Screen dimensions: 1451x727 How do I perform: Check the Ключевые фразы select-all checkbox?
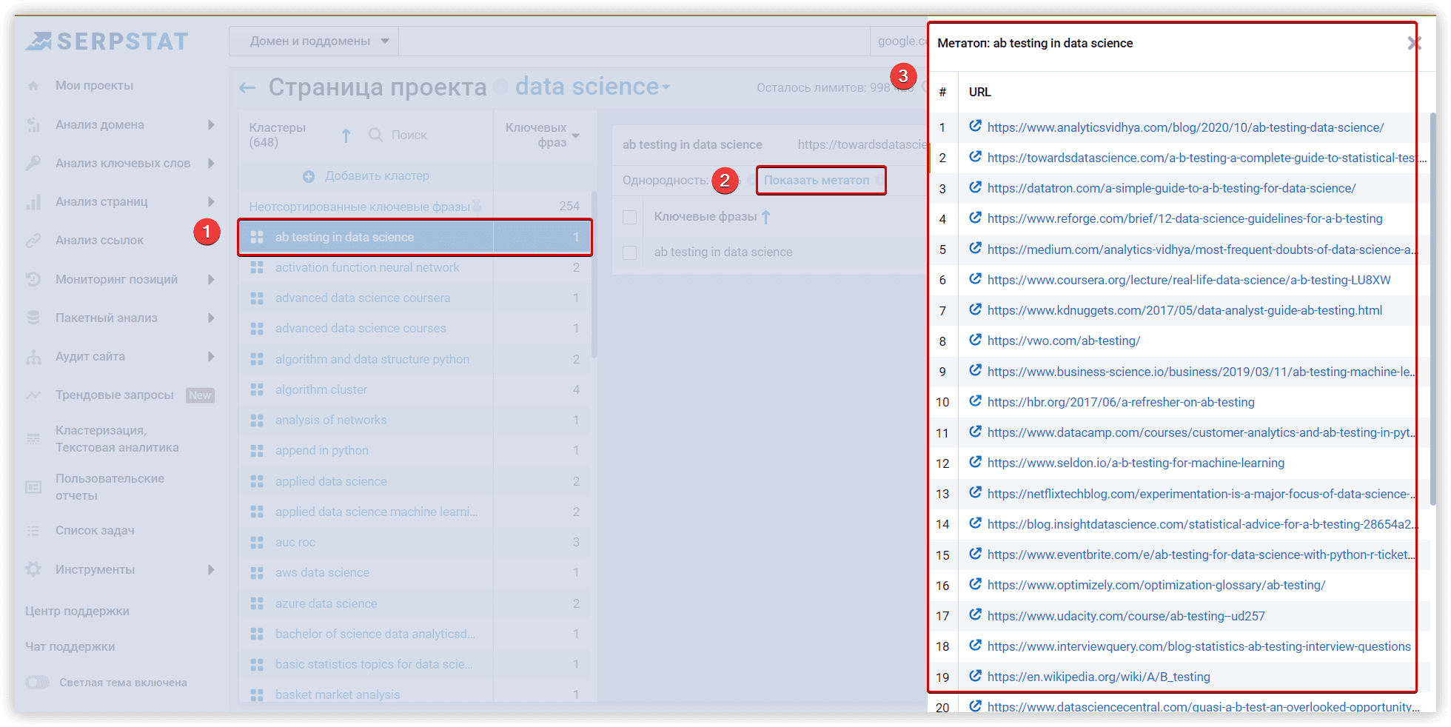coord(630,217)
